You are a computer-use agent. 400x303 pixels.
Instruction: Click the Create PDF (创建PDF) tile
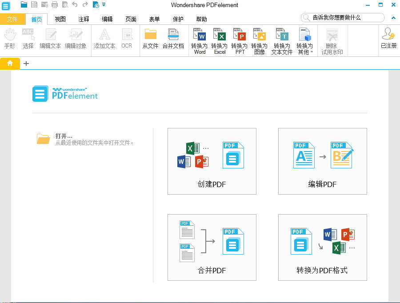point(212,161)
